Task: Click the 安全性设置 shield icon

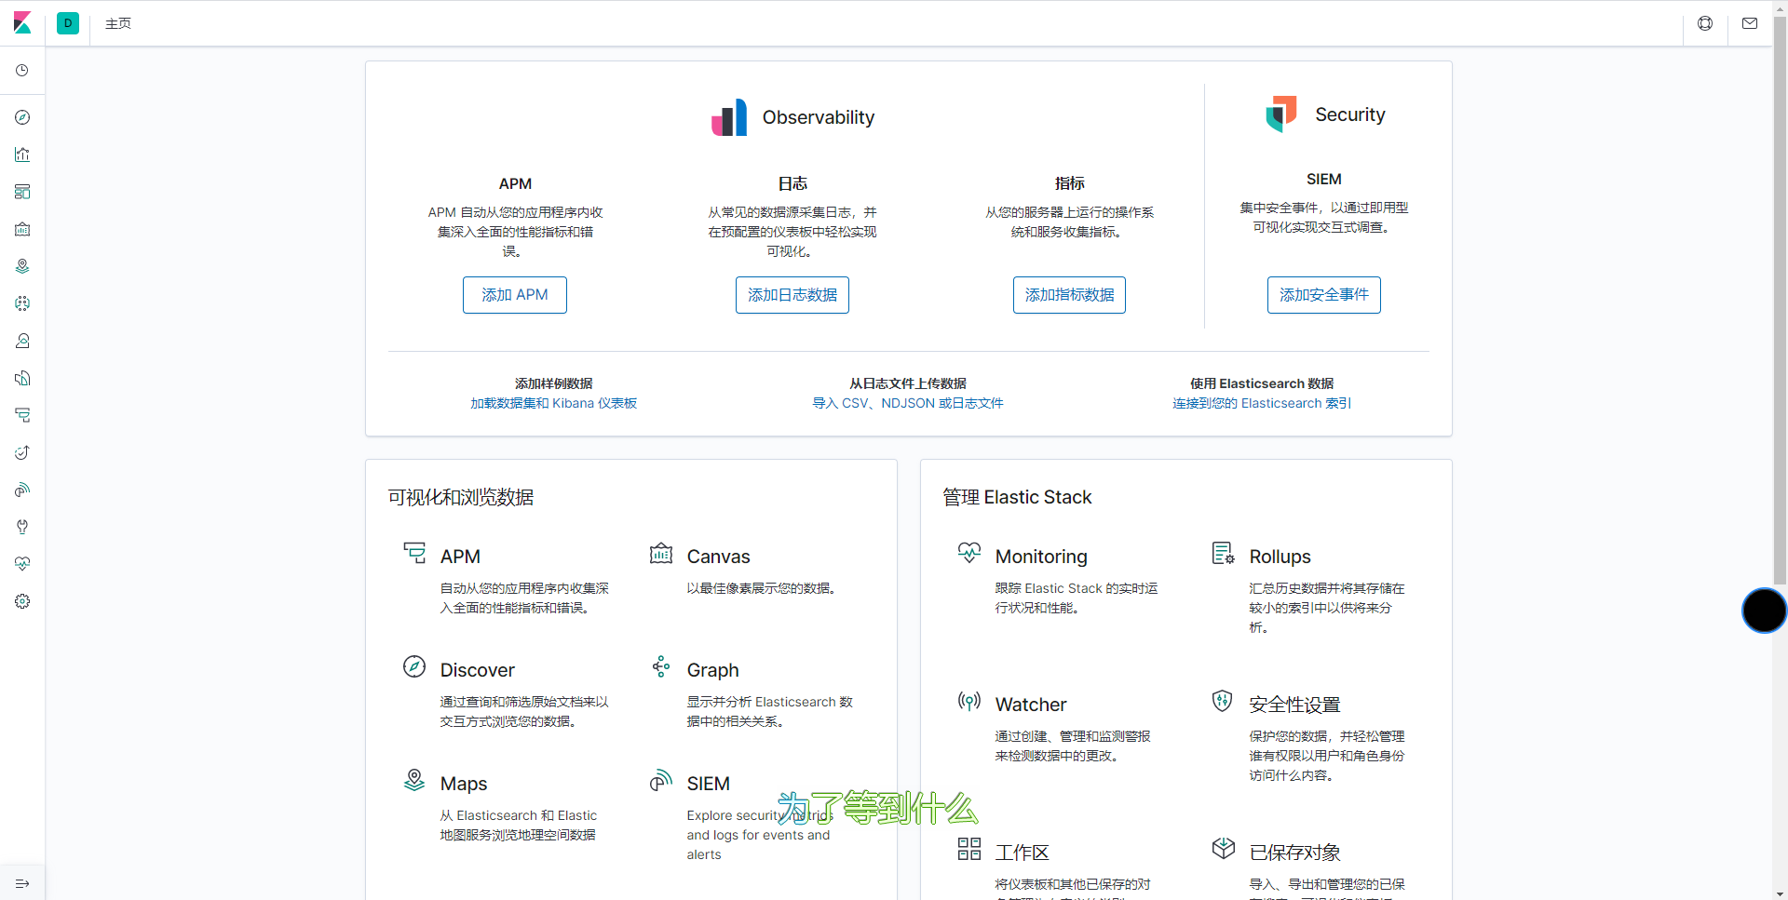Action: (x=1223, y=701)
